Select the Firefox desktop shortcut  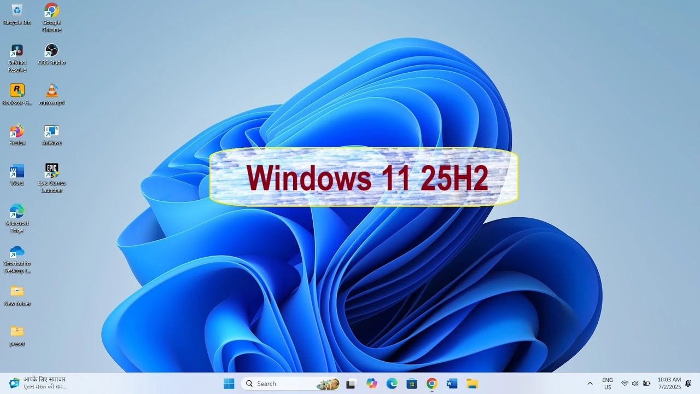tap(17, 135)
